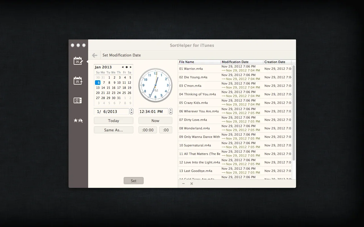Image resolution: width=364 pixels, height=227 pixels.
Task: Apply changes with the Set button
Action: 134,181
